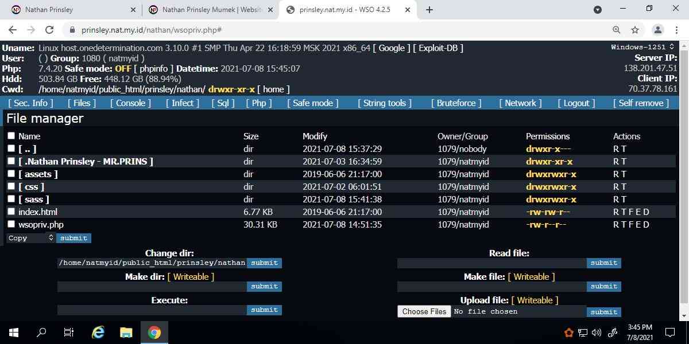This screenshot has height=344, width=689.
Task: Open taskbar search
Action: (x=41, y=333)
